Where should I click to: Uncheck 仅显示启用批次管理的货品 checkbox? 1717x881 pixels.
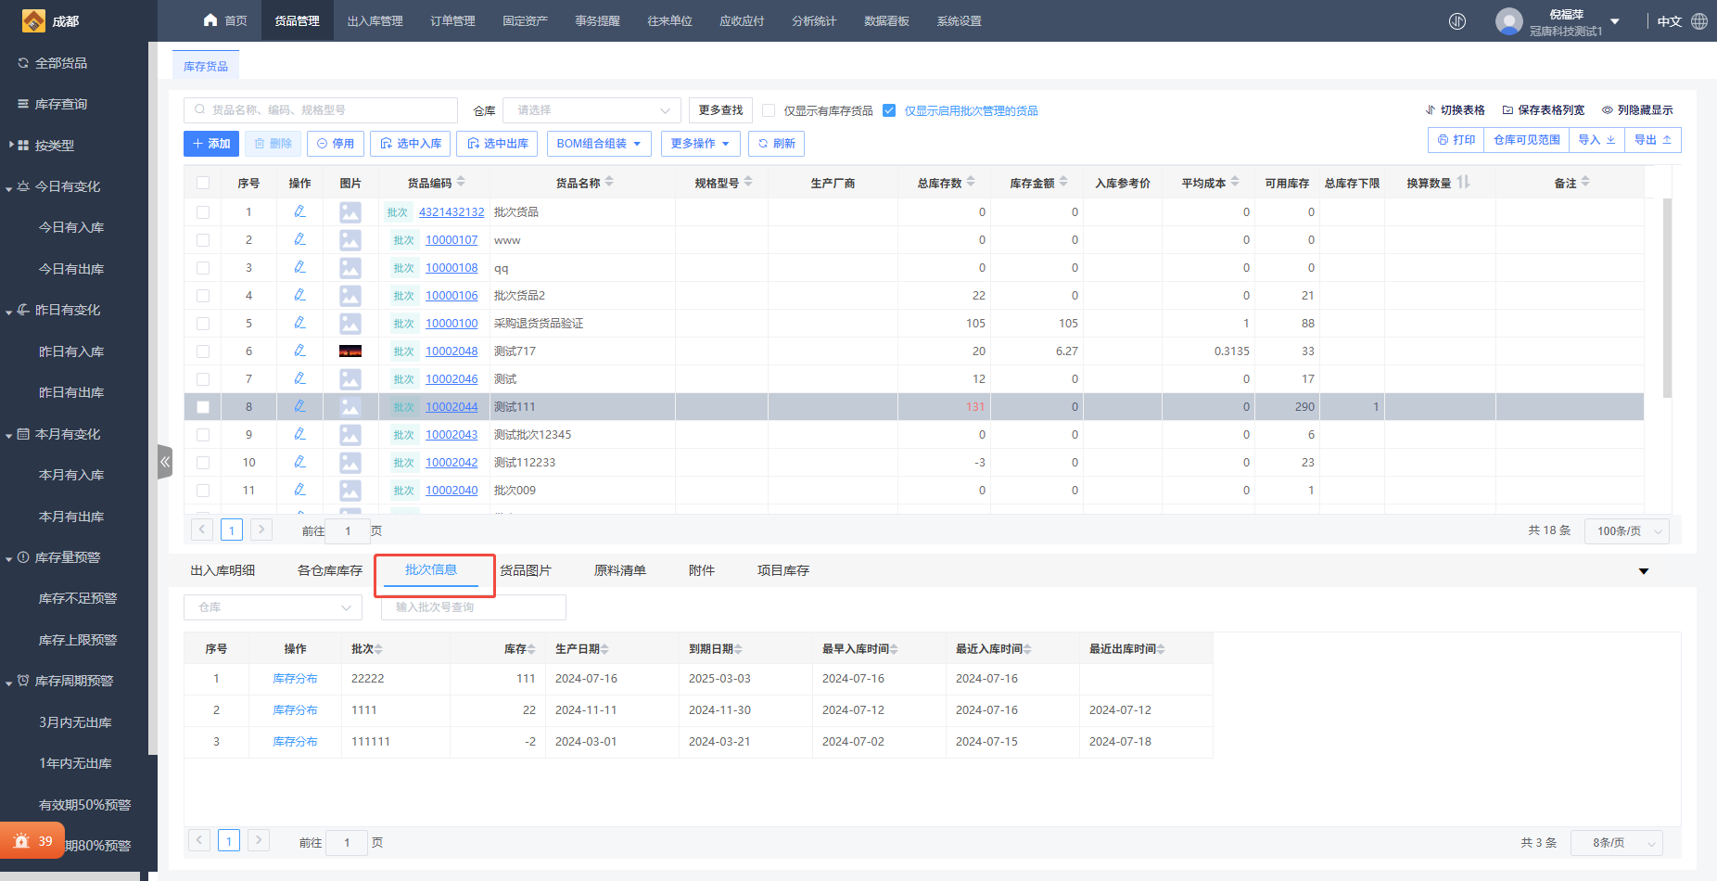(x=889, y=110)
